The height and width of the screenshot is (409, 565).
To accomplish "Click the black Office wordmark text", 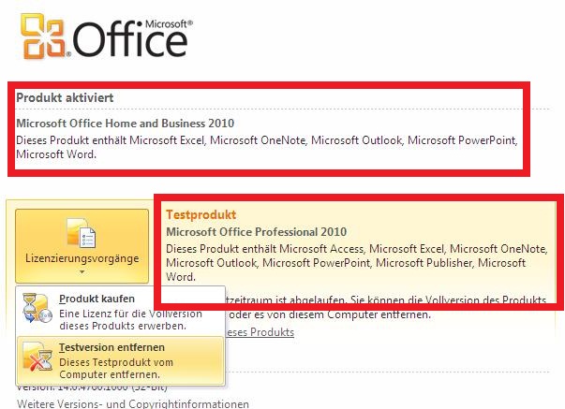I will (x=130, y=39).
